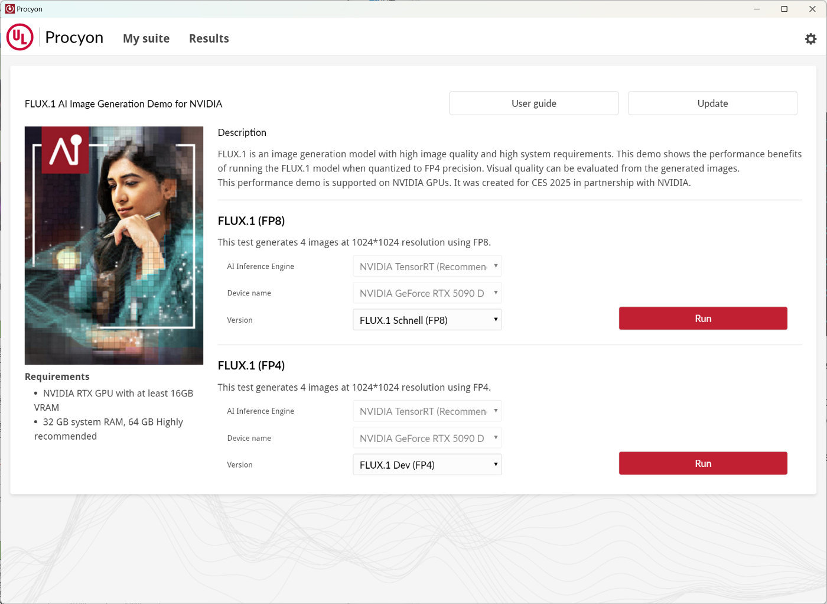Screen dimensions: 827x604
Task: Expand Device name dropdown for FP8
Action: [427, 293]
